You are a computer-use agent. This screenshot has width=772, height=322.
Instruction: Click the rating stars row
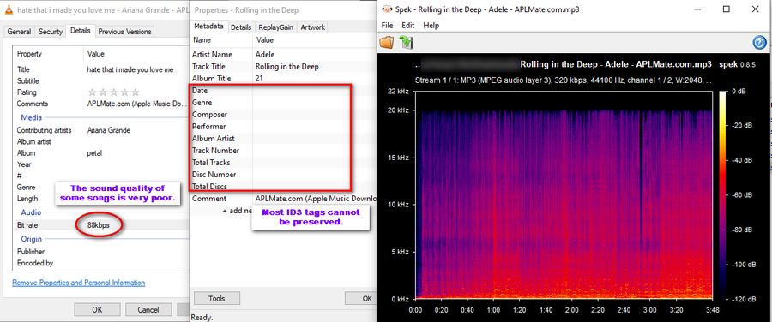114,92
